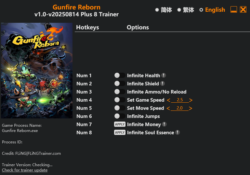The width and height of the screenshot is (250, 175).
Task: Turn on Infinite Jumps toggle
Action: pyautogui.click(x=120, y=116)
